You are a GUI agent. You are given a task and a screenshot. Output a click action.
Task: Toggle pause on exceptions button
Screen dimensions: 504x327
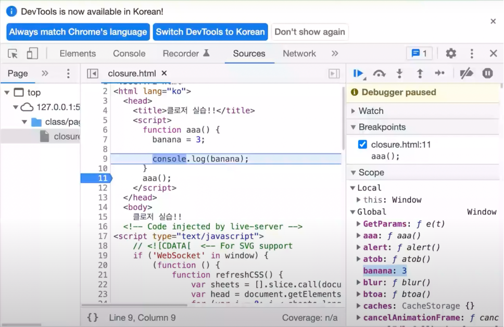click(x=488, y=73)
